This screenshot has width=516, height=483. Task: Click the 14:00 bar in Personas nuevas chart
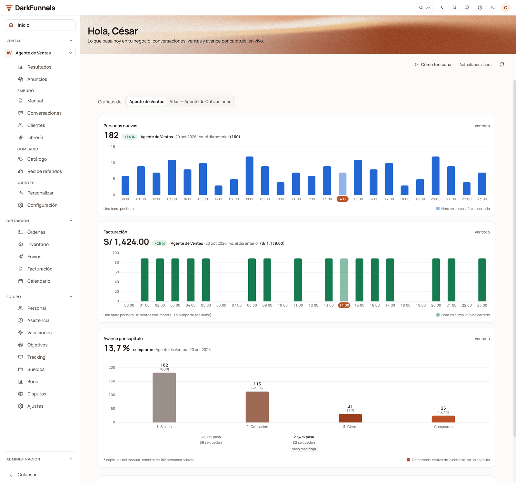coord(342,184)
